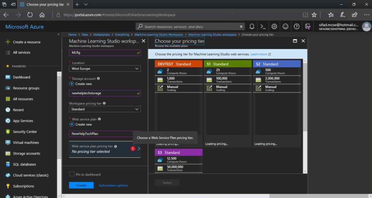372x198 pixels.
Task: Open browser more options ellipsis
Action: (367, 15)
